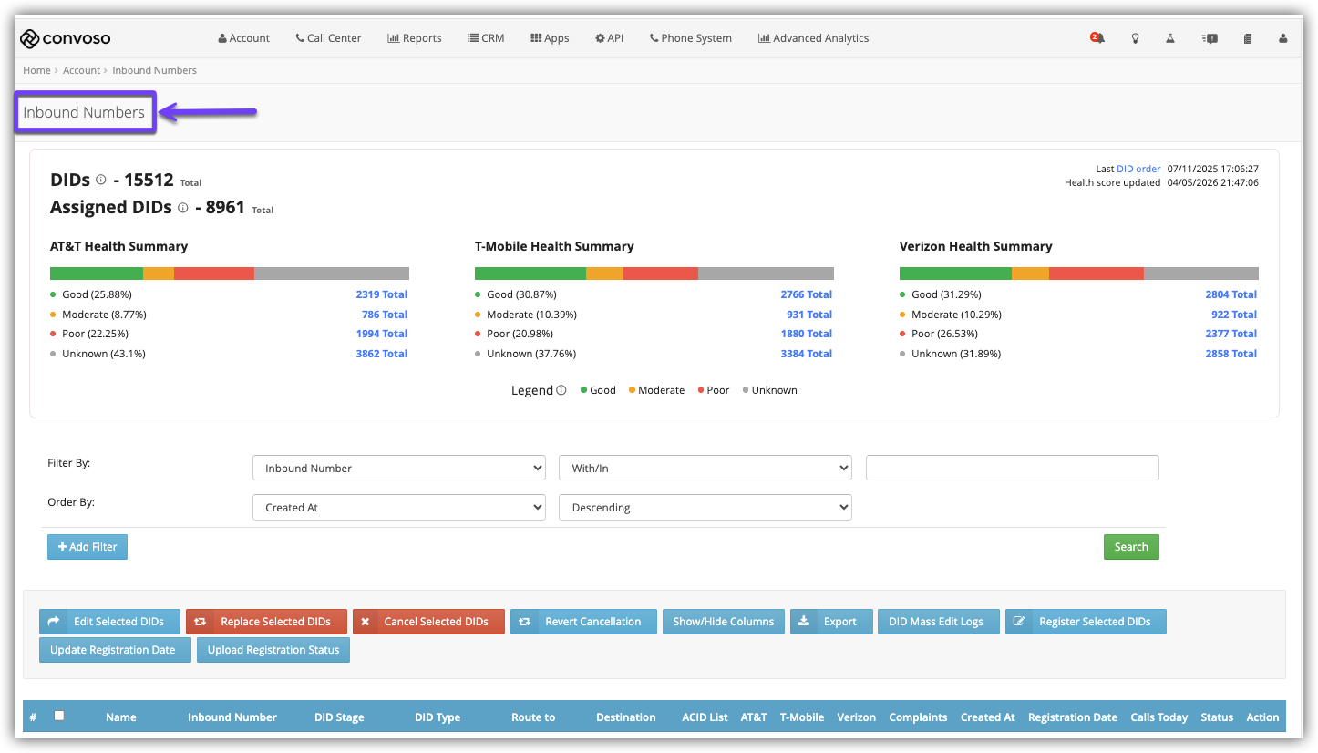
Task: Click the info icon next to Legend
Action: point(561,390)
